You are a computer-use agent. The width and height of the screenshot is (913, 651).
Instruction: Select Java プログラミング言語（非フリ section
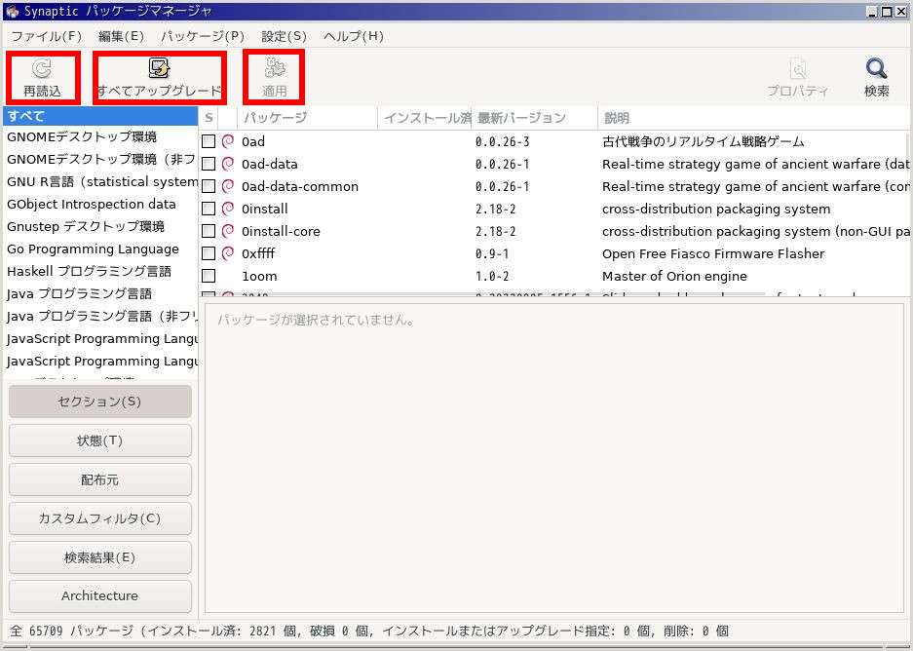100,316
